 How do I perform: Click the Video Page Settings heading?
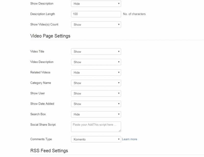[50, 36]
